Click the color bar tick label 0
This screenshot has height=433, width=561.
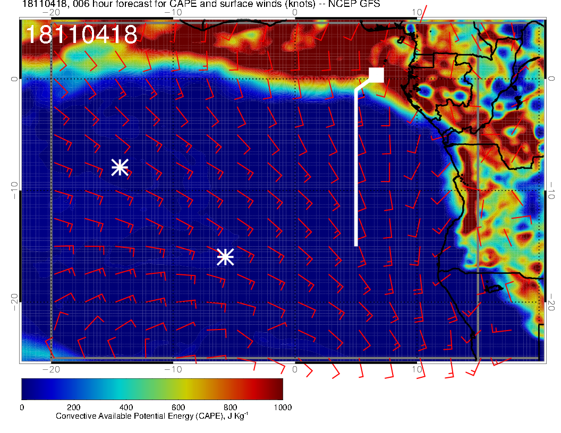(x=22, y=408)
